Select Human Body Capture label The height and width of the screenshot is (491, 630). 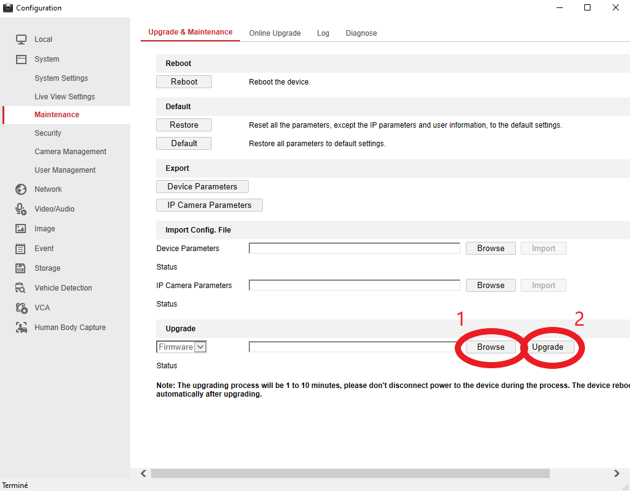point(70,328)
